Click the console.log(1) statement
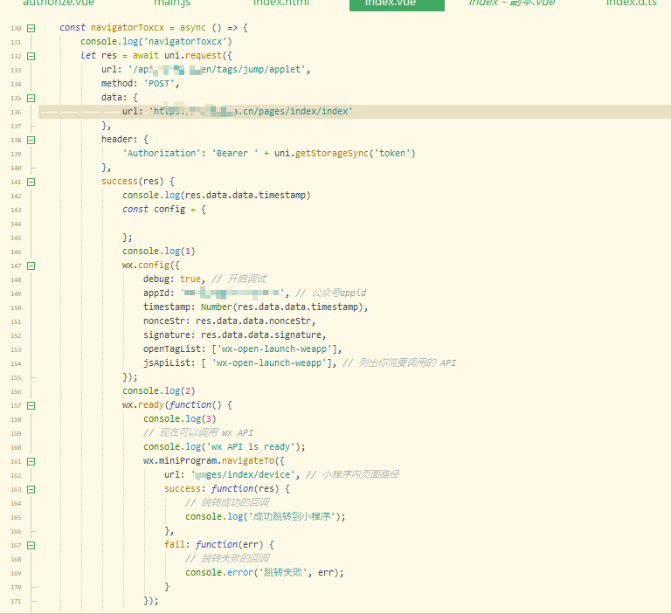671x614 pixels. pos(159,252)
